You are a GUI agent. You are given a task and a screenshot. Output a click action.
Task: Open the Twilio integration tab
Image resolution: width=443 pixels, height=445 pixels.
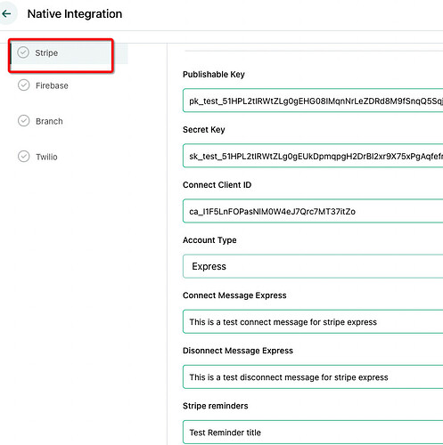tap(46, 157)
